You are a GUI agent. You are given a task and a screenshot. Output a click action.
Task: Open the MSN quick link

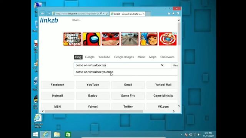[x=57, y=107]
